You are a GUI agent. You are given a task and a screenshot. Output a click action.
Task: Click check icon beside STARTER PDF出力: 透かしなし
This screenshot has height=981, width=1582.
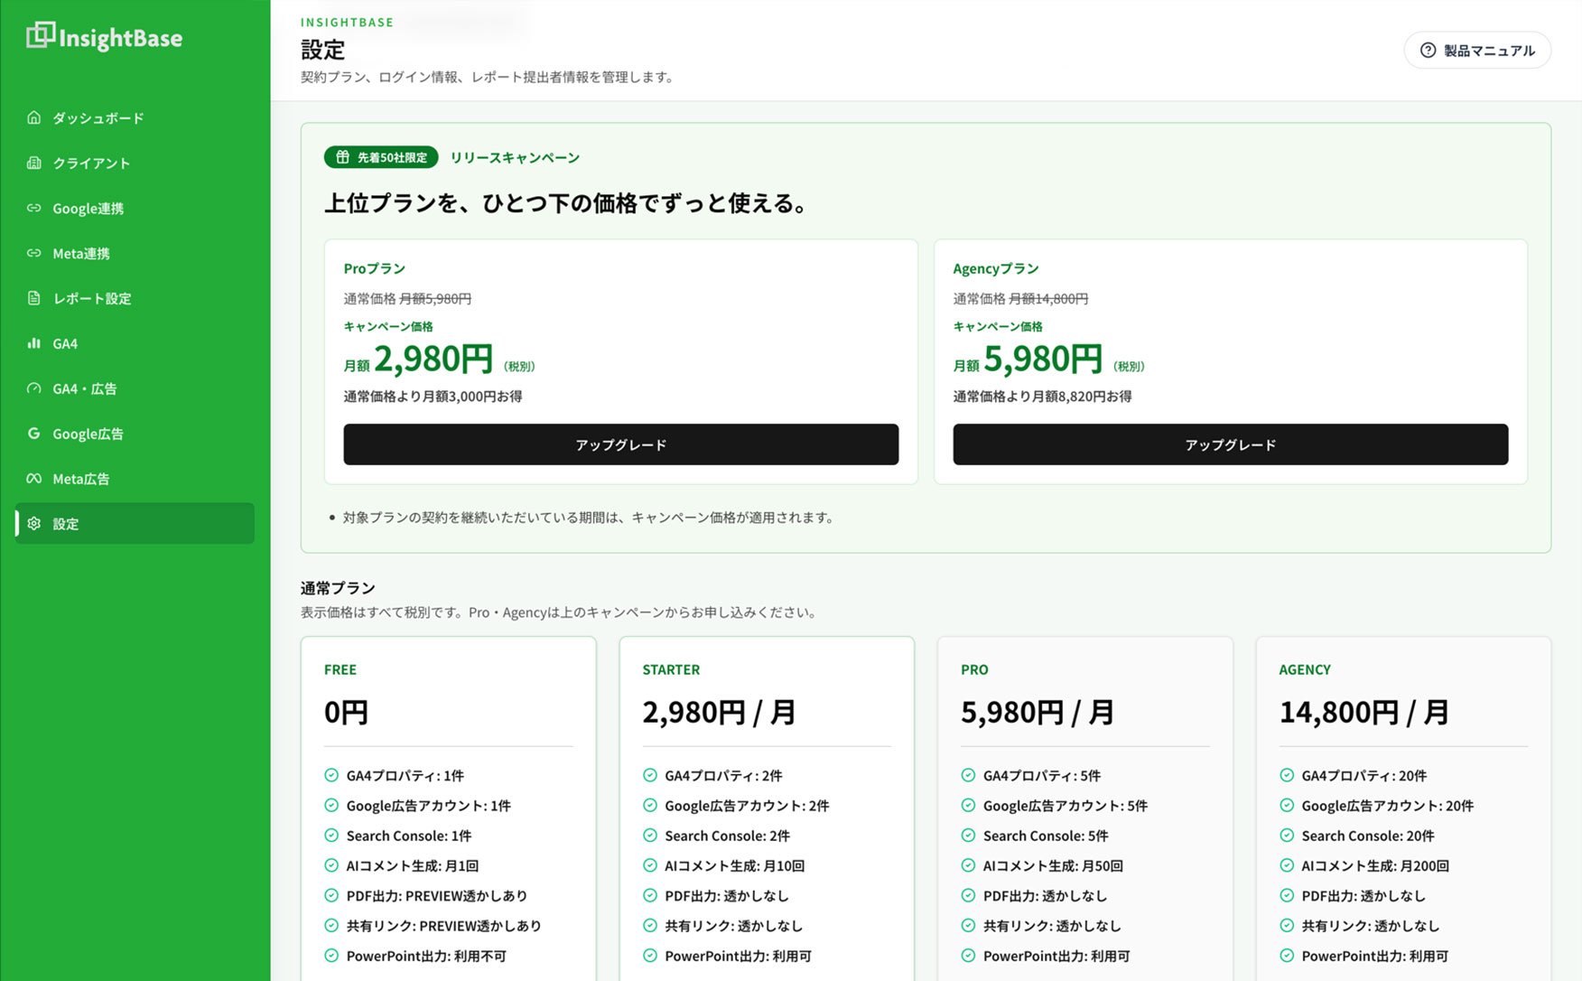coord(650,895)
